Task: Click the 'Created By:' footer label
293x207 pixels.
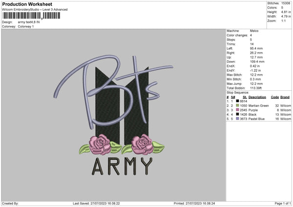Action: pos(10,203)
